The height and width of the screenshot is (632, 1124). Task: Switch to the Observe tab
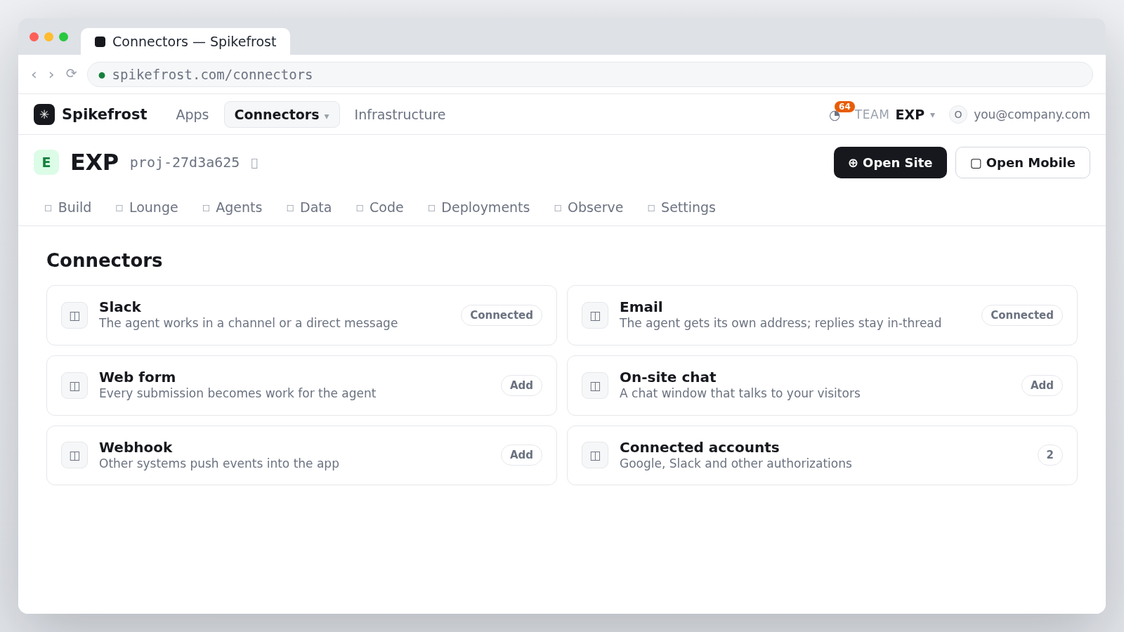[x=589, y=207]
